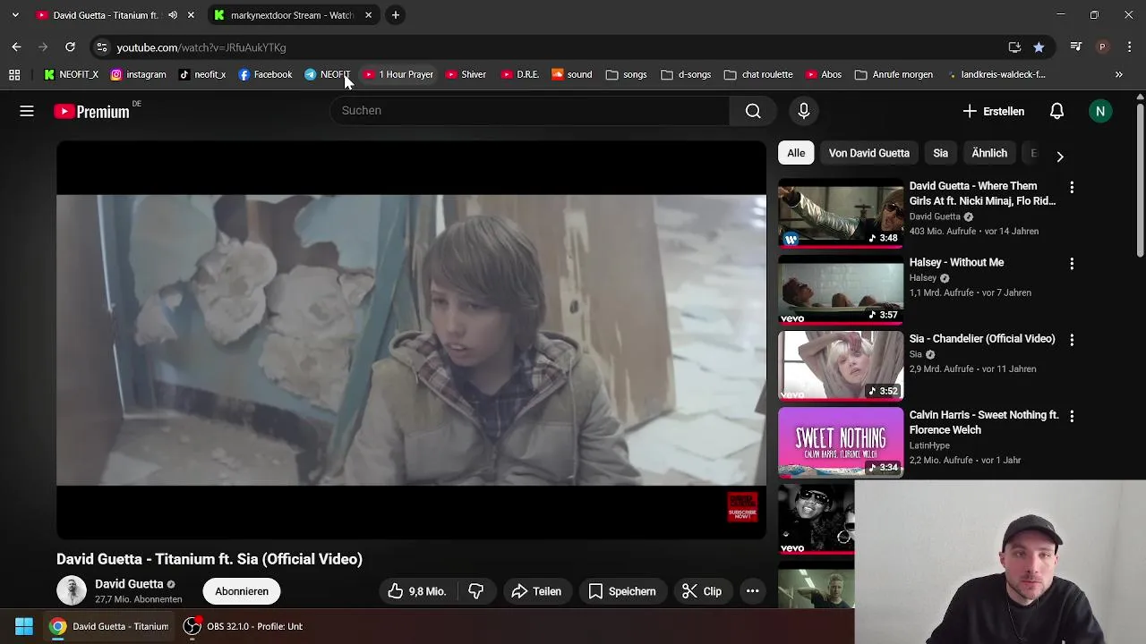Viewport: 1146px width, 644px height.
Task: Open more actions three-dot menu below video
Action: point(753,591)
